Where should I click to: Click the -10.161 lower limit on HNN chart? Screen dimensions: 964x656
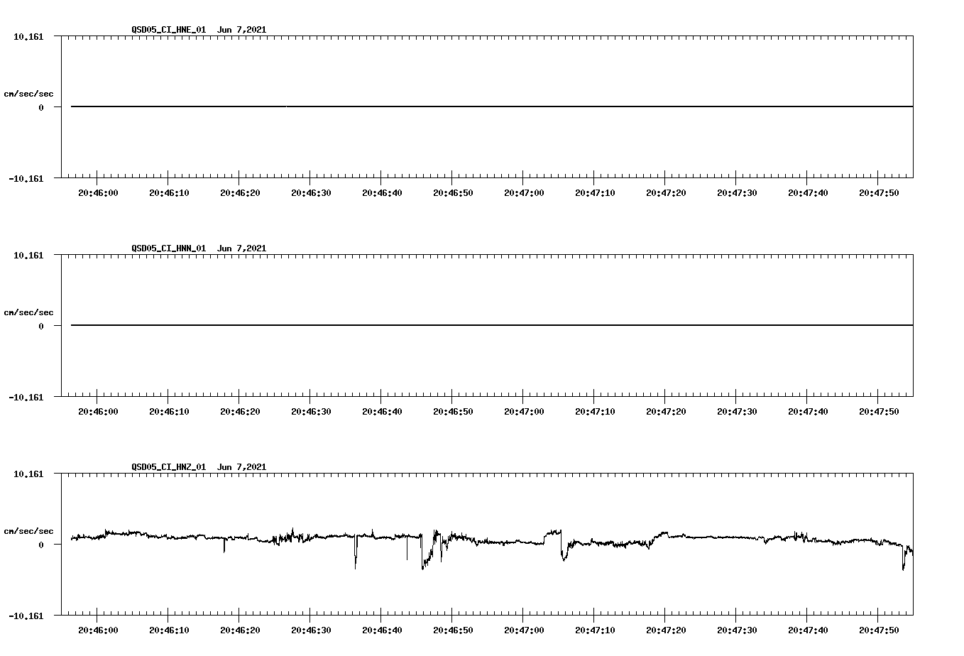coord(26,398)
